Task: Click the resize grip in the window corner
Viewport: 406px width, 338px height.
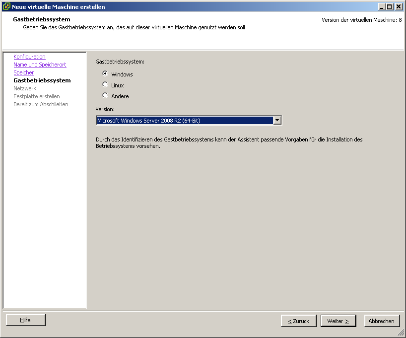Action: coord(402,334)
